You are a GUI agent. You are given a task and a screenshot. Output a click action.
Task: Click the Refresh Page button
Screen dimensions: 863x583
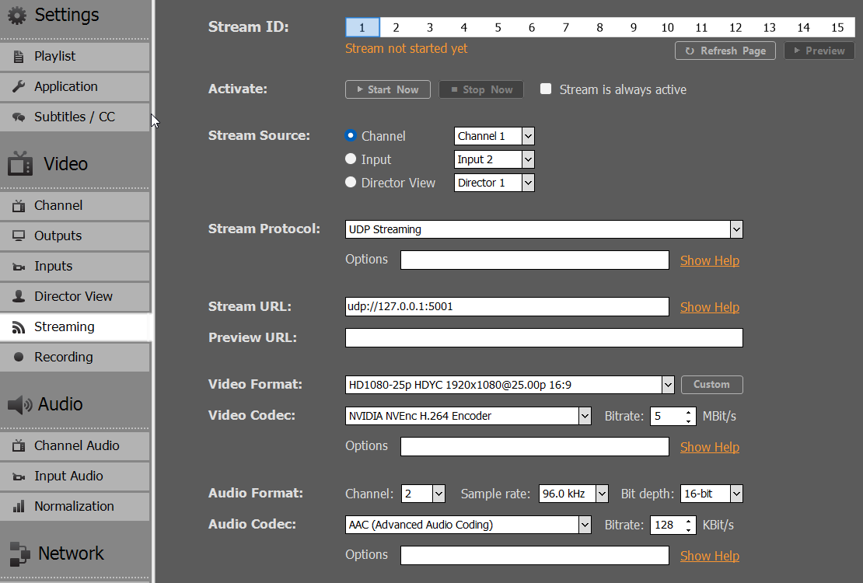(725, 51)
